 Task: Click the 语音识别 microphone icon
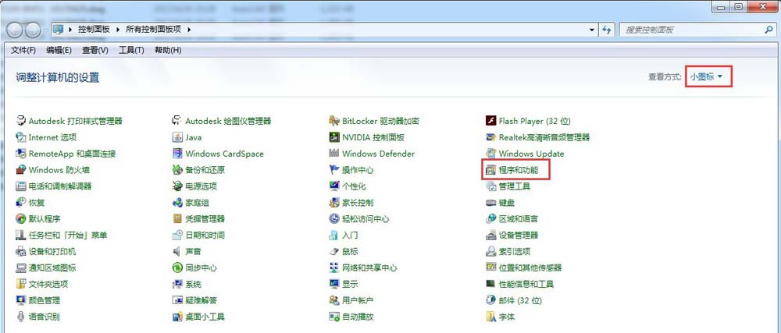click(20, 317)
